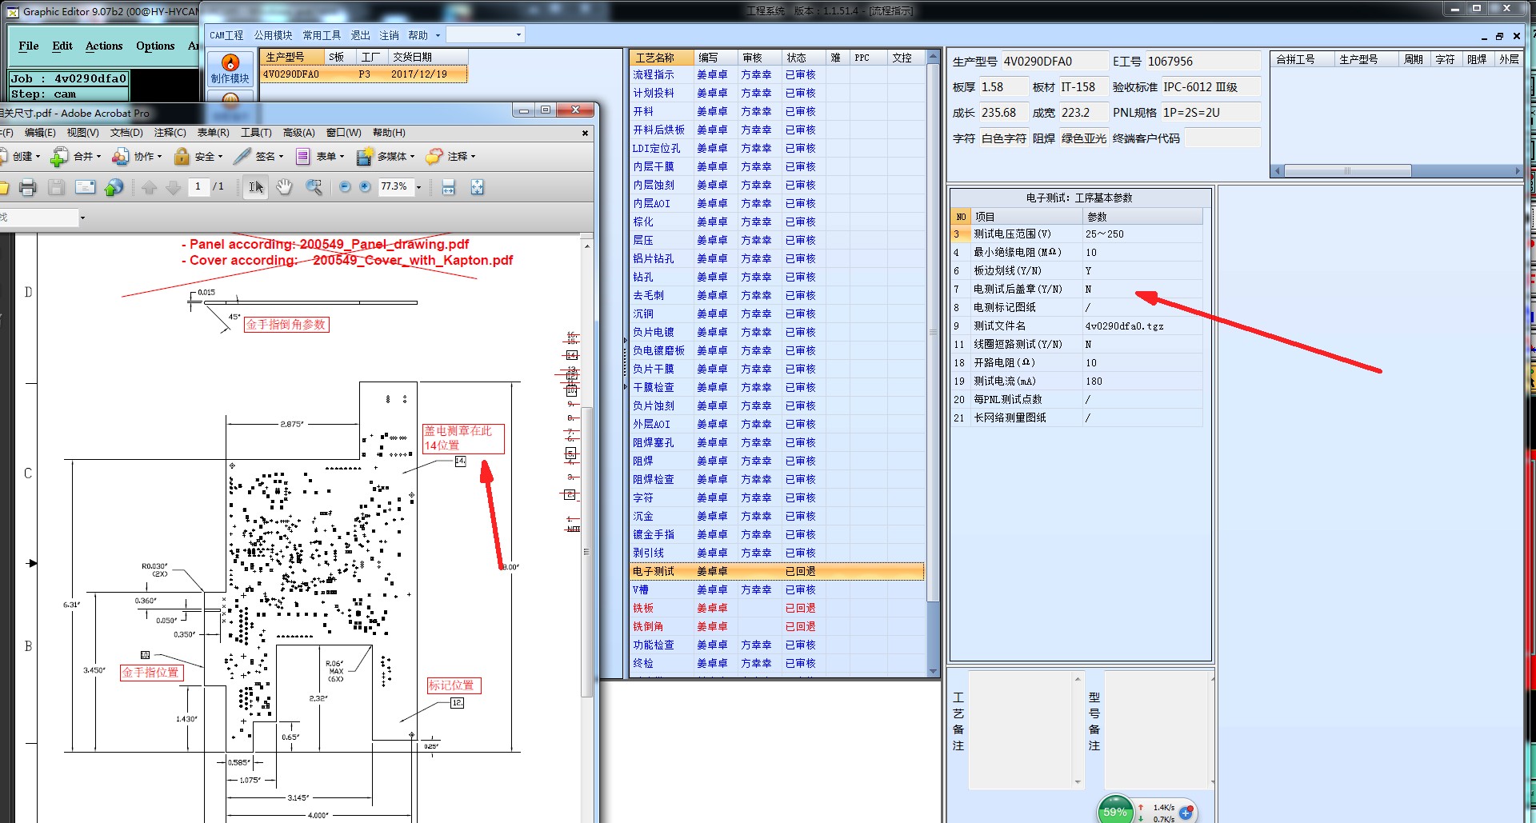Open the Options menu in Graphic Editor

tap(155, 46)
